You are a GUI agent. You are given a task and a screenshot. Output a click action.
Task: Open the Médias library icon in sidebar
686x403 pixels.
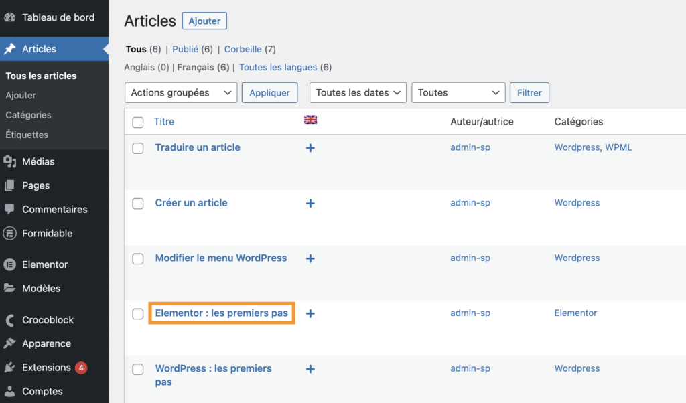pos(10,161)
